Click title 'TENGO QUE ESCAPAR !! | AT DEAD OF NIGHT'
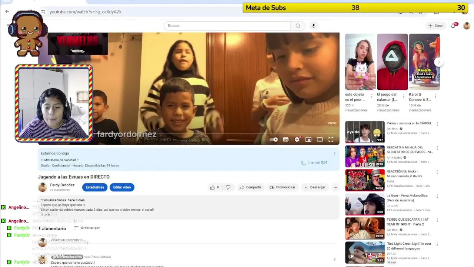Screen dimensions: 474x267 point(407,221)
